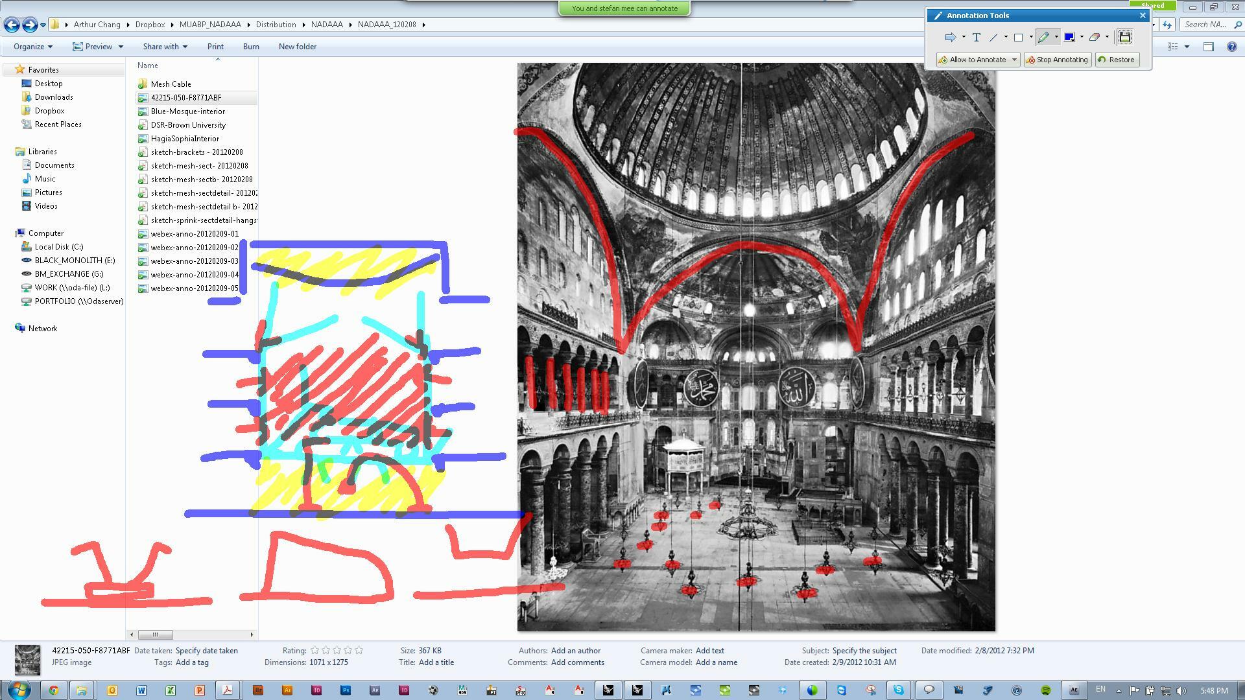Open Spotify from the taskbar
This screenshot has width=1245, height=700.
(x=1046, y=690)
